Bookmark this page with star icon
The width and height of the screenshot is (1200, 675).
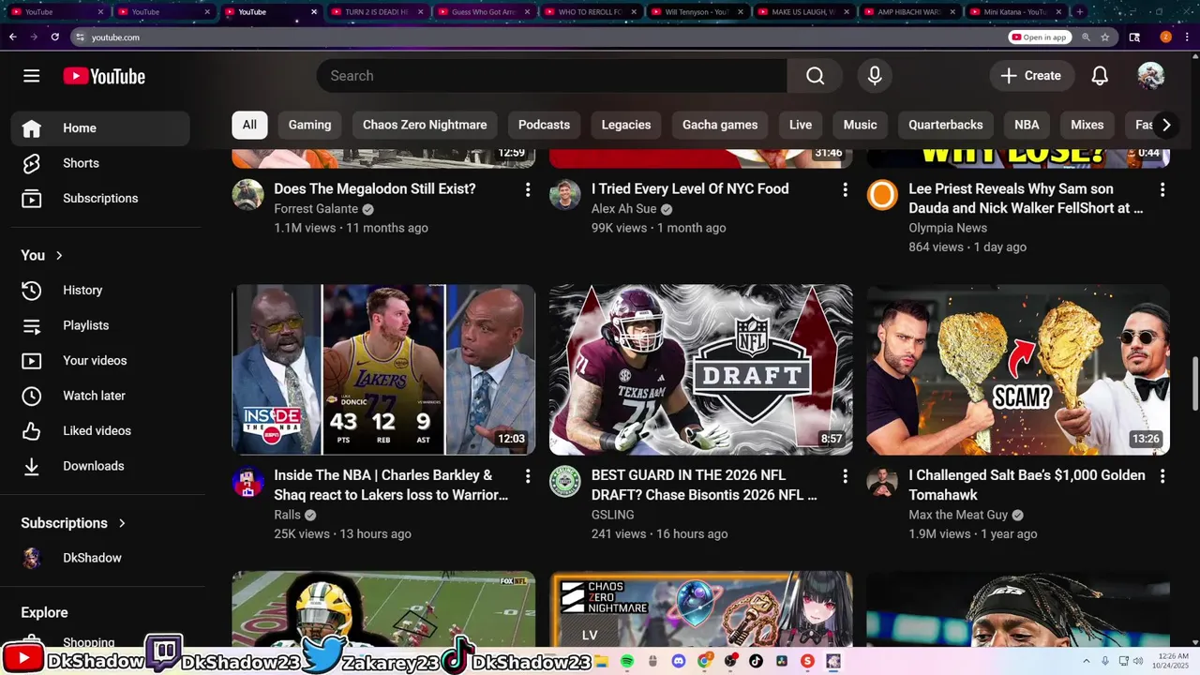(x=1105, y=37)
